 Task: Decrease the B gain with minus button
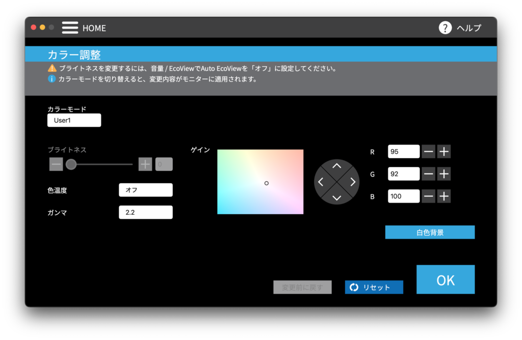point(429,196)
